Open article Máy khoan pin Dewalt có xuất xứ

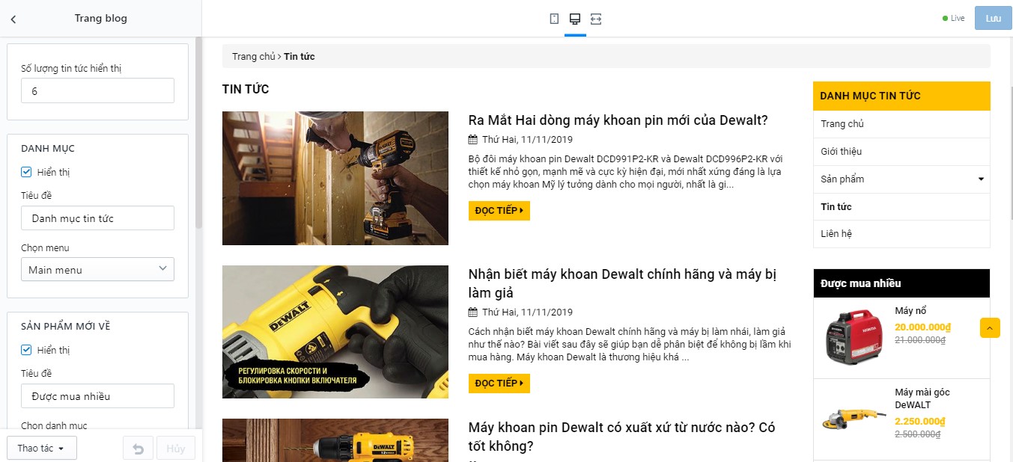pyautogui.click(x=621, y=437)
